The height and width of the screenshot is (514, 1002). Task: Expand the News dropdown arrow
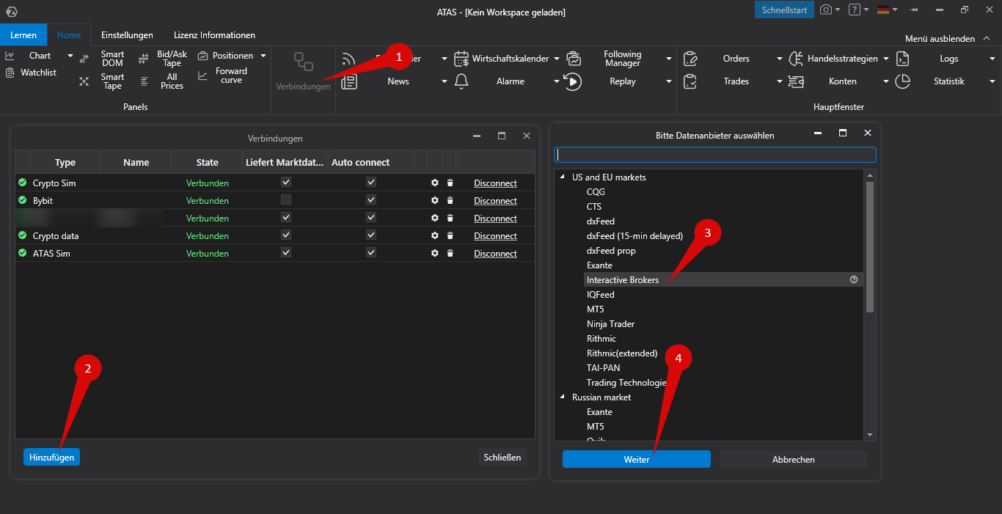(445, 81)
